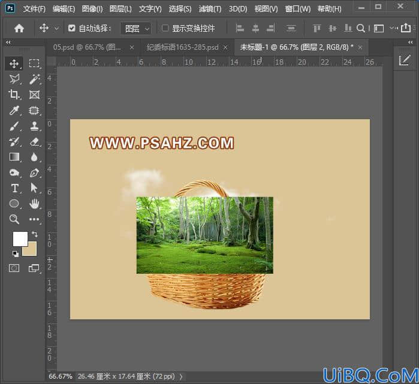419x384 pixels.
Task: Swap foreground and background colors
Action: click(x=35, y=234)
